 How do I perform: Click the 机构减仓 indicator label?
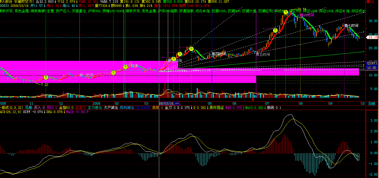tap(127, 108)
